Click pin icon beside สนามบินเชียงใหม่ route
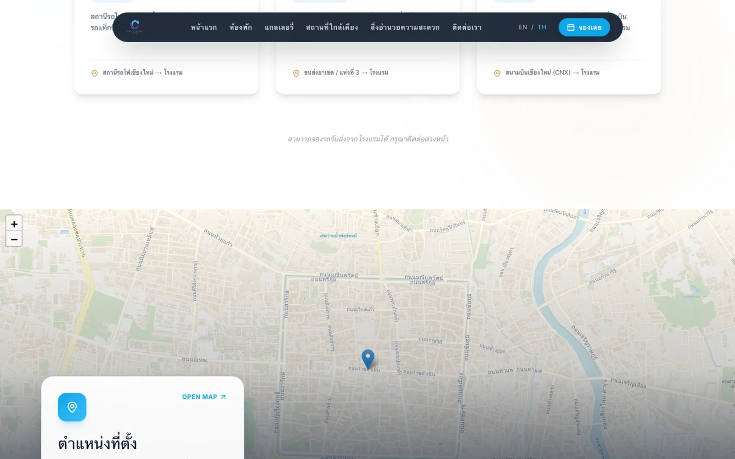The image size is (735, 459). coord(497,73)
